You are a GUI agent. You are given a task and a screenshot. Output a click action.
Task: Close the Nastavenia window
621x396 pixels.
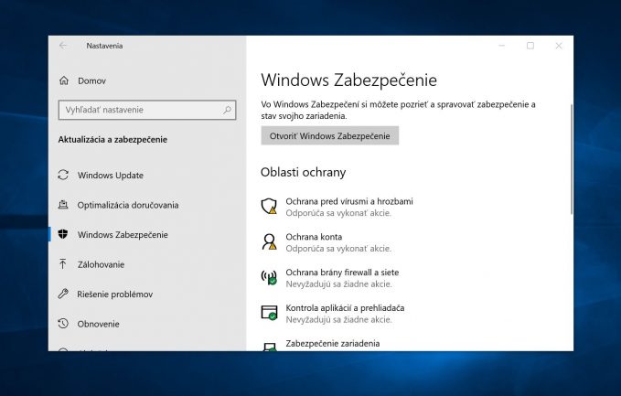[559, 46]
